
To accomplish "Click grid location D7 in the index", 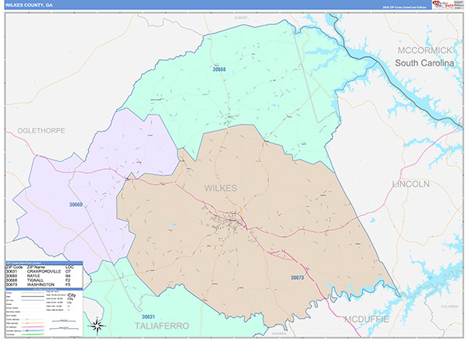I will tap(68, 271).
